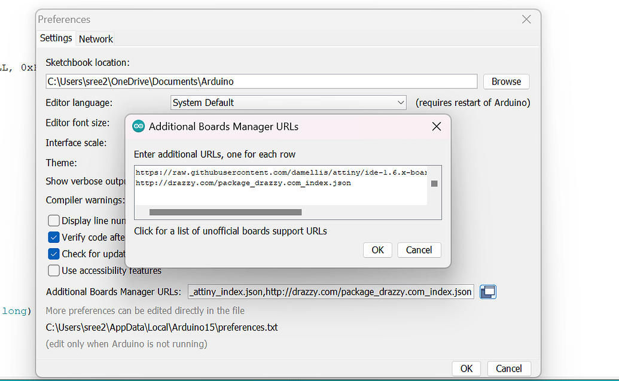The width and height of the screenshot is (619, 381).
Task: Select the Settings tab
Action: pyautogui.click(x=56, y=38)
